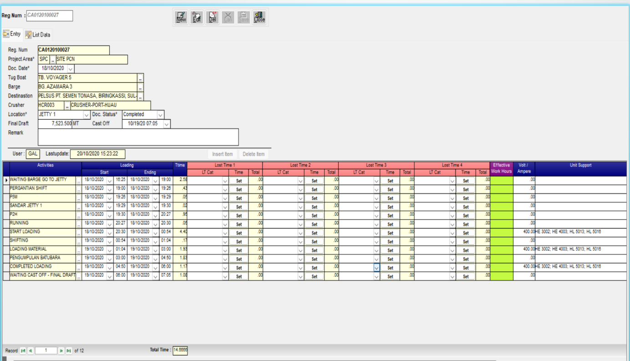Click the P2H activity cell
The height and width of the screenshot is (361, 630).
click(42, 215)
